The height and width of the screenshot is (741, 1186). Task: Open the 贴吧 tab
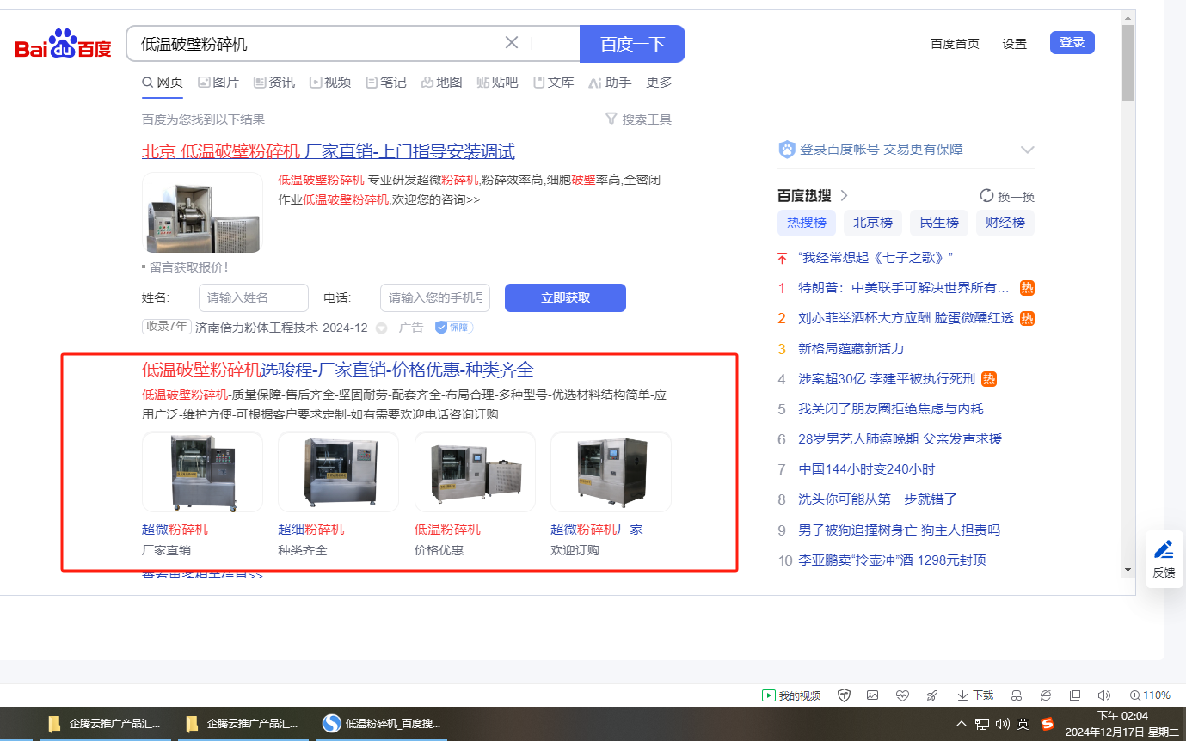[x=498, y=83]
